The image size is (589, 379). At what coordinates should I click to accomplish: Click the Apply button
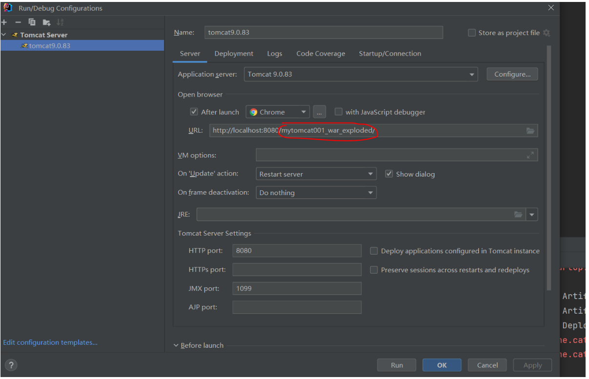(532, 365)
